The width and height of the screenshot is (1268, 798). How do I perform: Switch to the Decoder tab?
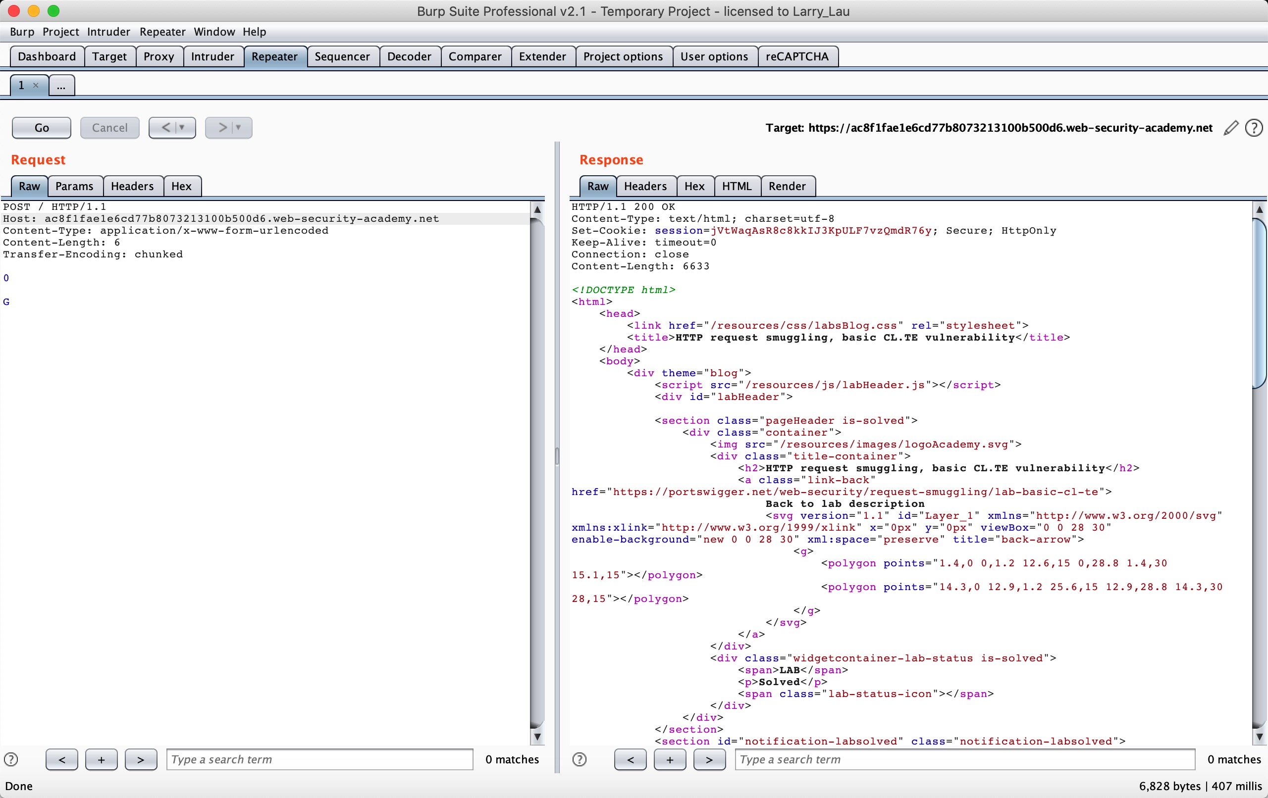pyautogui.click(x=409, y=56)
